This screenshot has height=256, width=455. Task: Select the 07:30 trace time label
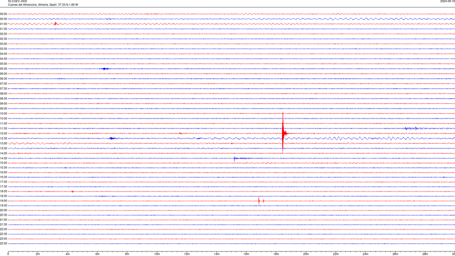3,89
